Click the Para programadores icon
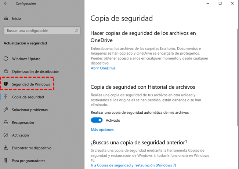 6,161
